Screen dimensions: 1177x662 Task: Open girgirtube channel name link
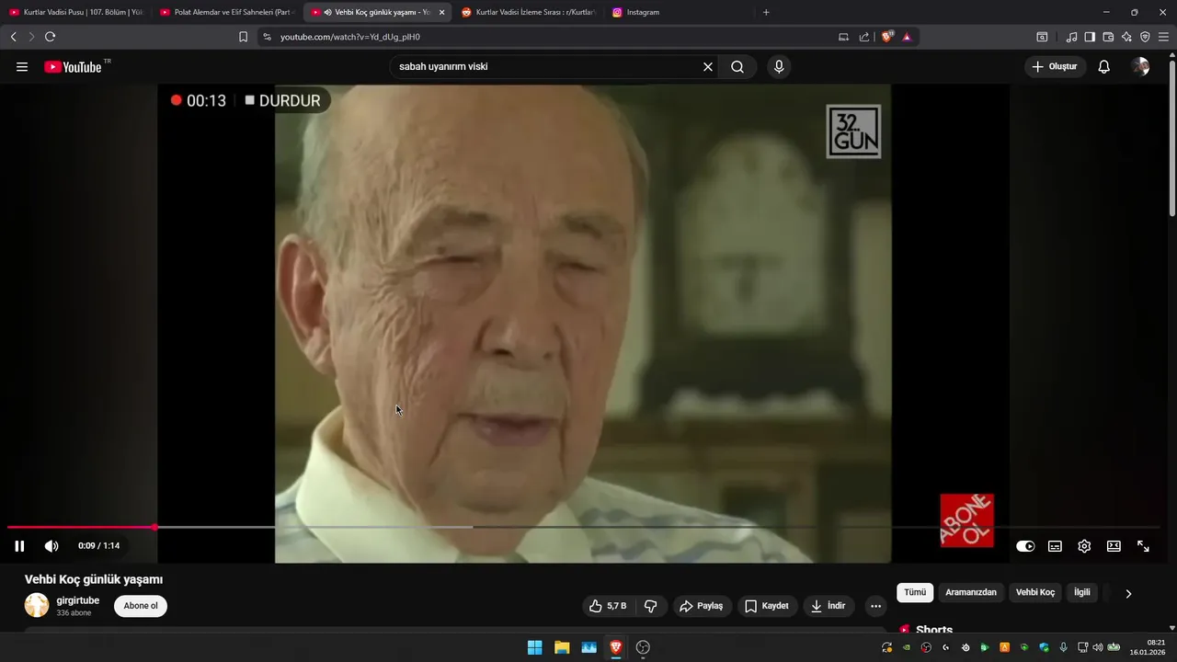click(78, 600)
